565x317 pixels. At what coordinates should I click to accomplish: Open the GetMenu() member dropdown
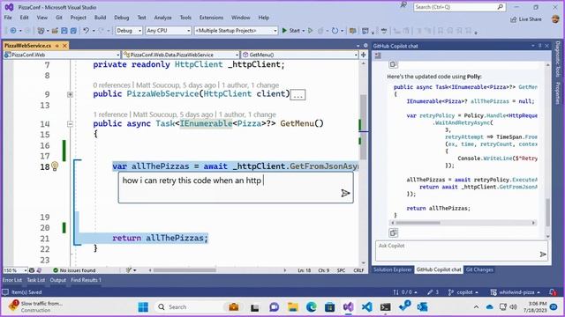[x=299, y=55]
